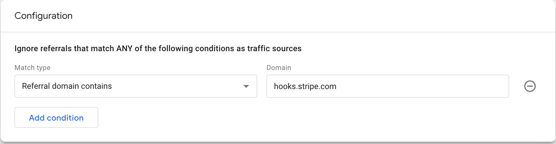
Task: Add another referral exclusion condition
Action: (56, 117)
